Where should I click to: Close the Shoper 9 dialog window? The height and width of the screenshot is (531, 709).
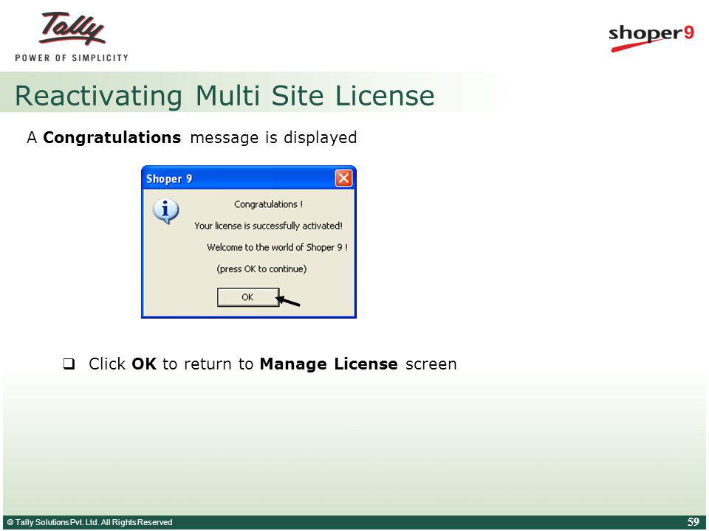(343, 178)
